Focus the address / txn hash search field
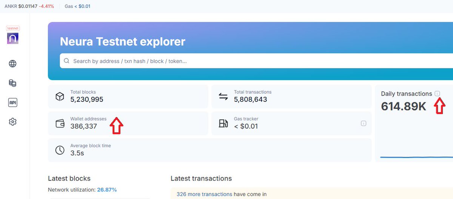 point(256,61)
